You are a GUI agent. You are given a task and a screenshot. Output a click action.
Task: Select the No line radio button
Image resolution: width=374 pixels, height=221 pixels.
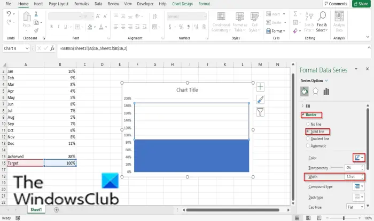pyautogui.click(x=308, y=124)
